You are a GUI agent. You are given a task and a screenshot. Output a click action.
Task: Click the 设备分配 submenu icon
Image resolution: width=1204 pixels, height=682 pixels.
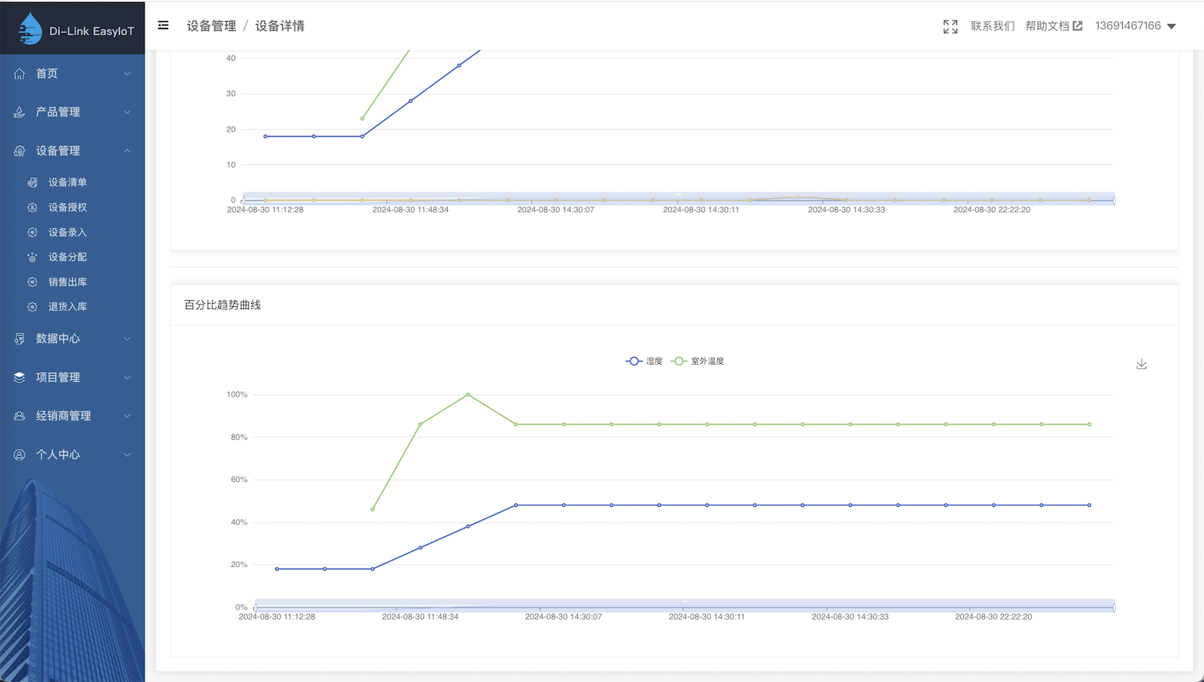pyautogui.click(x=32, y=257)
